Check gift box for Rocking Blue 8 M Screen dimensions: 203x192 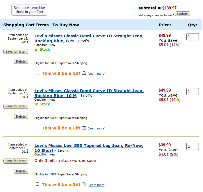38,73
